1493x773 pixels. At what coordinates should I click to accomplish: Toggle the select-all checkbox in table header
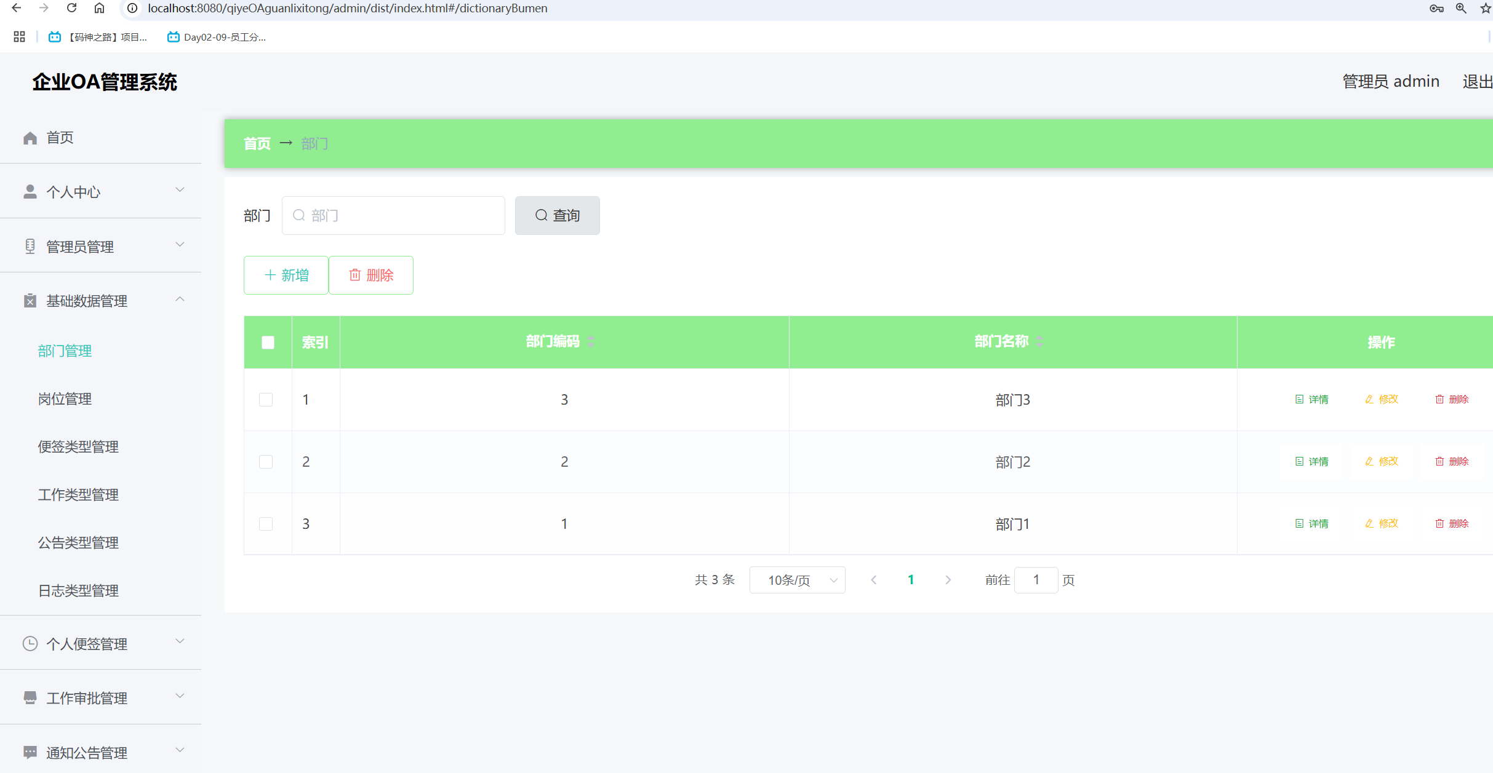[x=268, y=342]
